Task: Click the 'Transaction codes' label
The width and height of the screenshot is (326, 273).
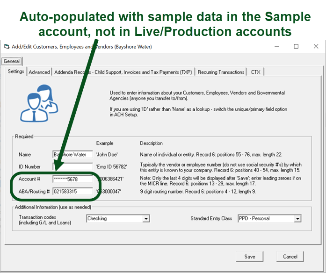Action: tap(37, 217)
